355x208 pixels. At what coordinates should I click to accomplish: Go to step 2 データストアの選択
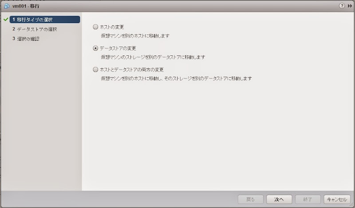click(35, 29)
